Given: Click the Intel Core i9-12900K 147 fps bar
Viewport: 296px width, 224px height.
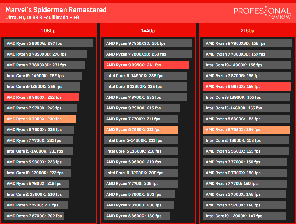Looking at the screenshot, I should click(x=244, y=216).
